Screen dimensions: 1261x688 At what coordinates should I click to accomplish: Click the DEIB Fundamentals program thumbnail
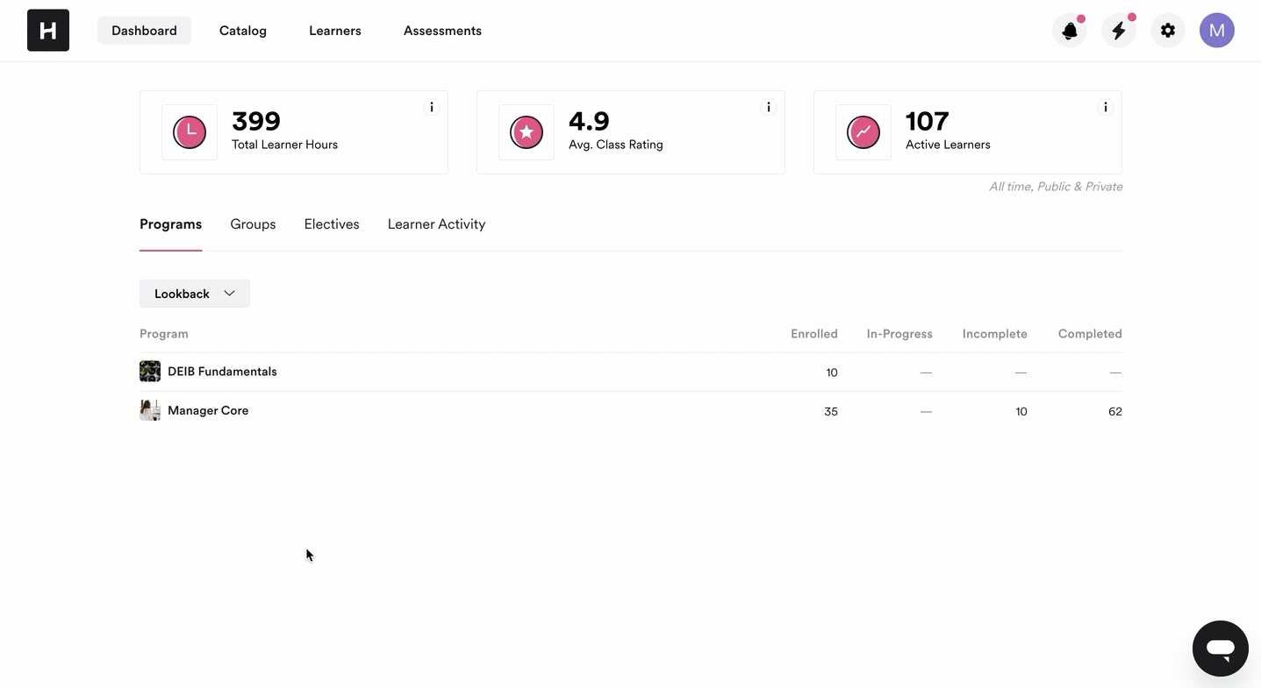click(150, 372)
